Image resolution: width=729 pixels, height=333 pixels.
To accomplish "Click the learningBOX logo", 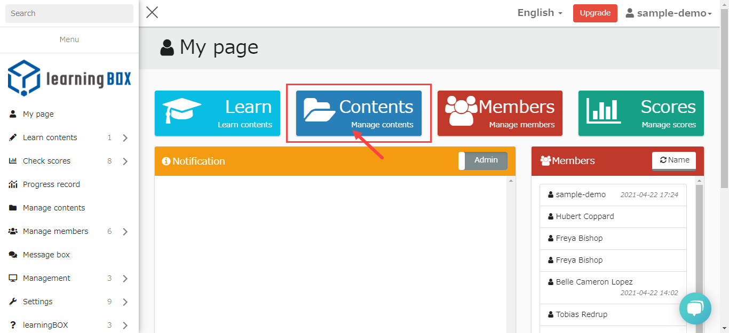I will point(69,78).
